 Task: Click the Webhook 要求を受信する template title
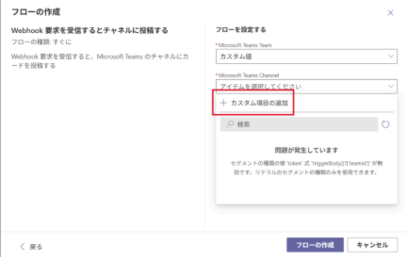[90, 30]
